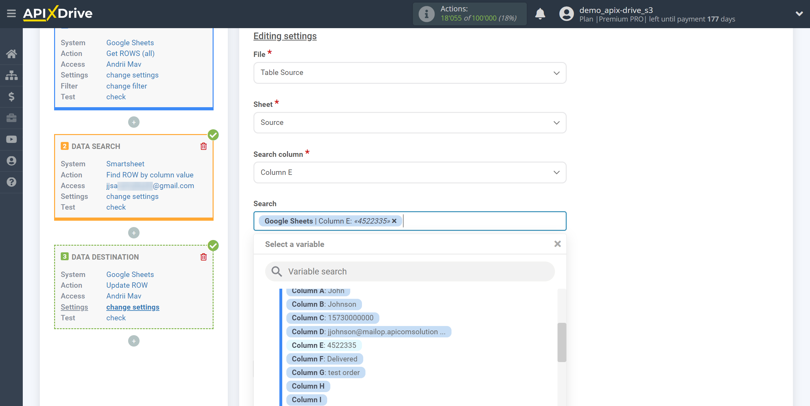Open the notifications bell
The image size is (810, 406).
540,14
